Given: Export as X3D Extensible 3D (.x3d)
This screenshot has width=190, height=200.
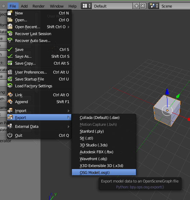Looking at the screenshot, I should coord(104,166).
